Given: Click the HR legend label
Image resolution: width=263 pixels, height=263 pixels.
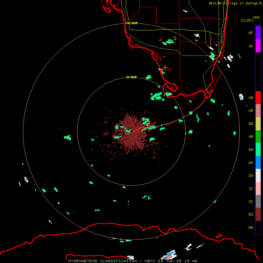Looking at the screenshot, I should (x=251, y=137).
